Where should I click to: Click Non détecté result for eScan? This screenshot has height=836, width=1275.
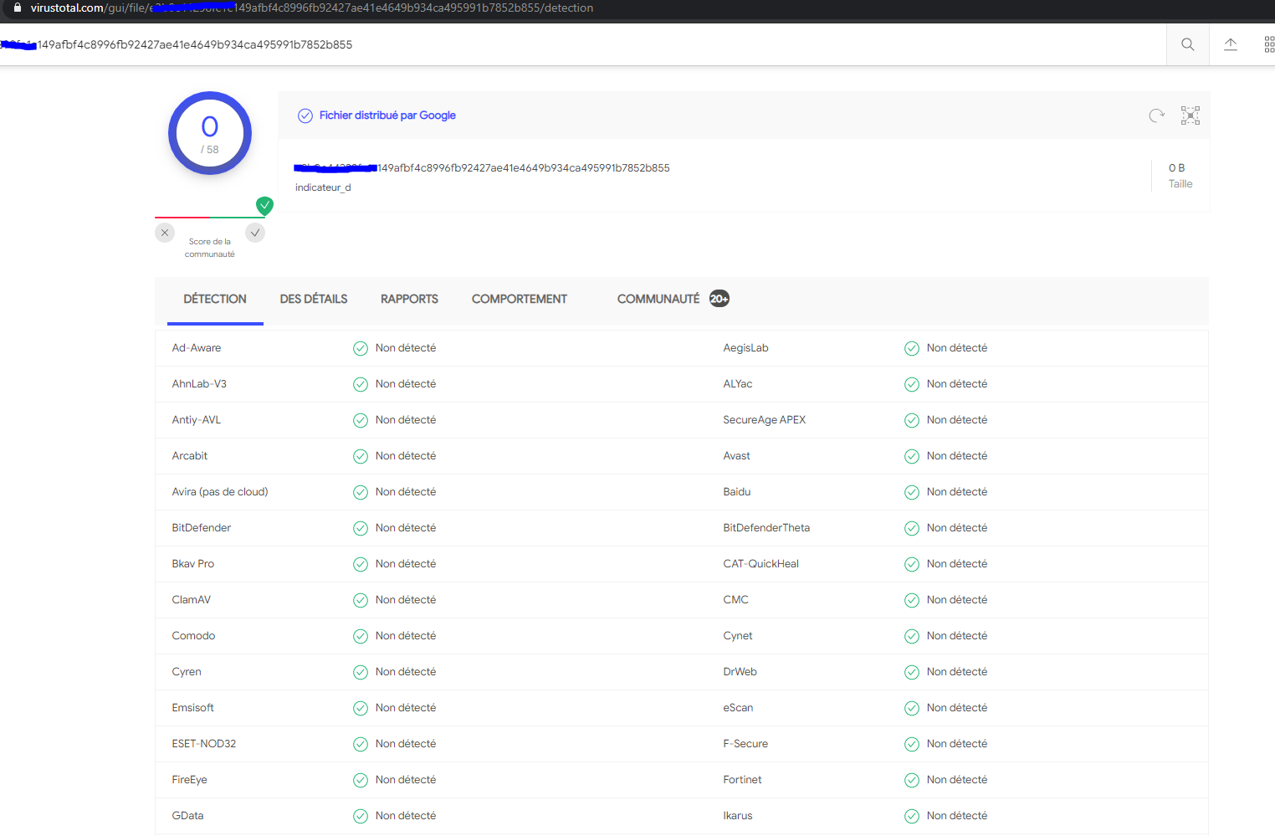pyautogui.click(x=957, y=708)
